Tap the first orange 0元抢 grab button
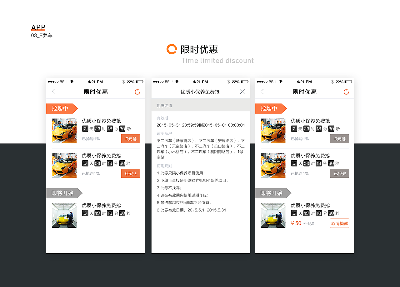This screenshot has width=400, height=287. pos(130,139)
